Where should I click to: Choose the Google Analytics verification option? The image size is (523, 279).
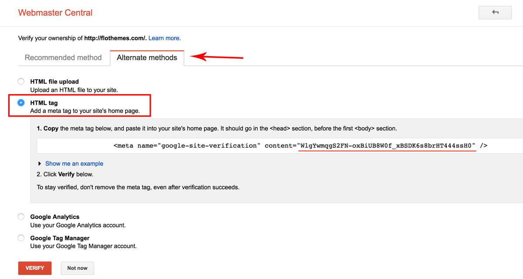click(20, 216)
